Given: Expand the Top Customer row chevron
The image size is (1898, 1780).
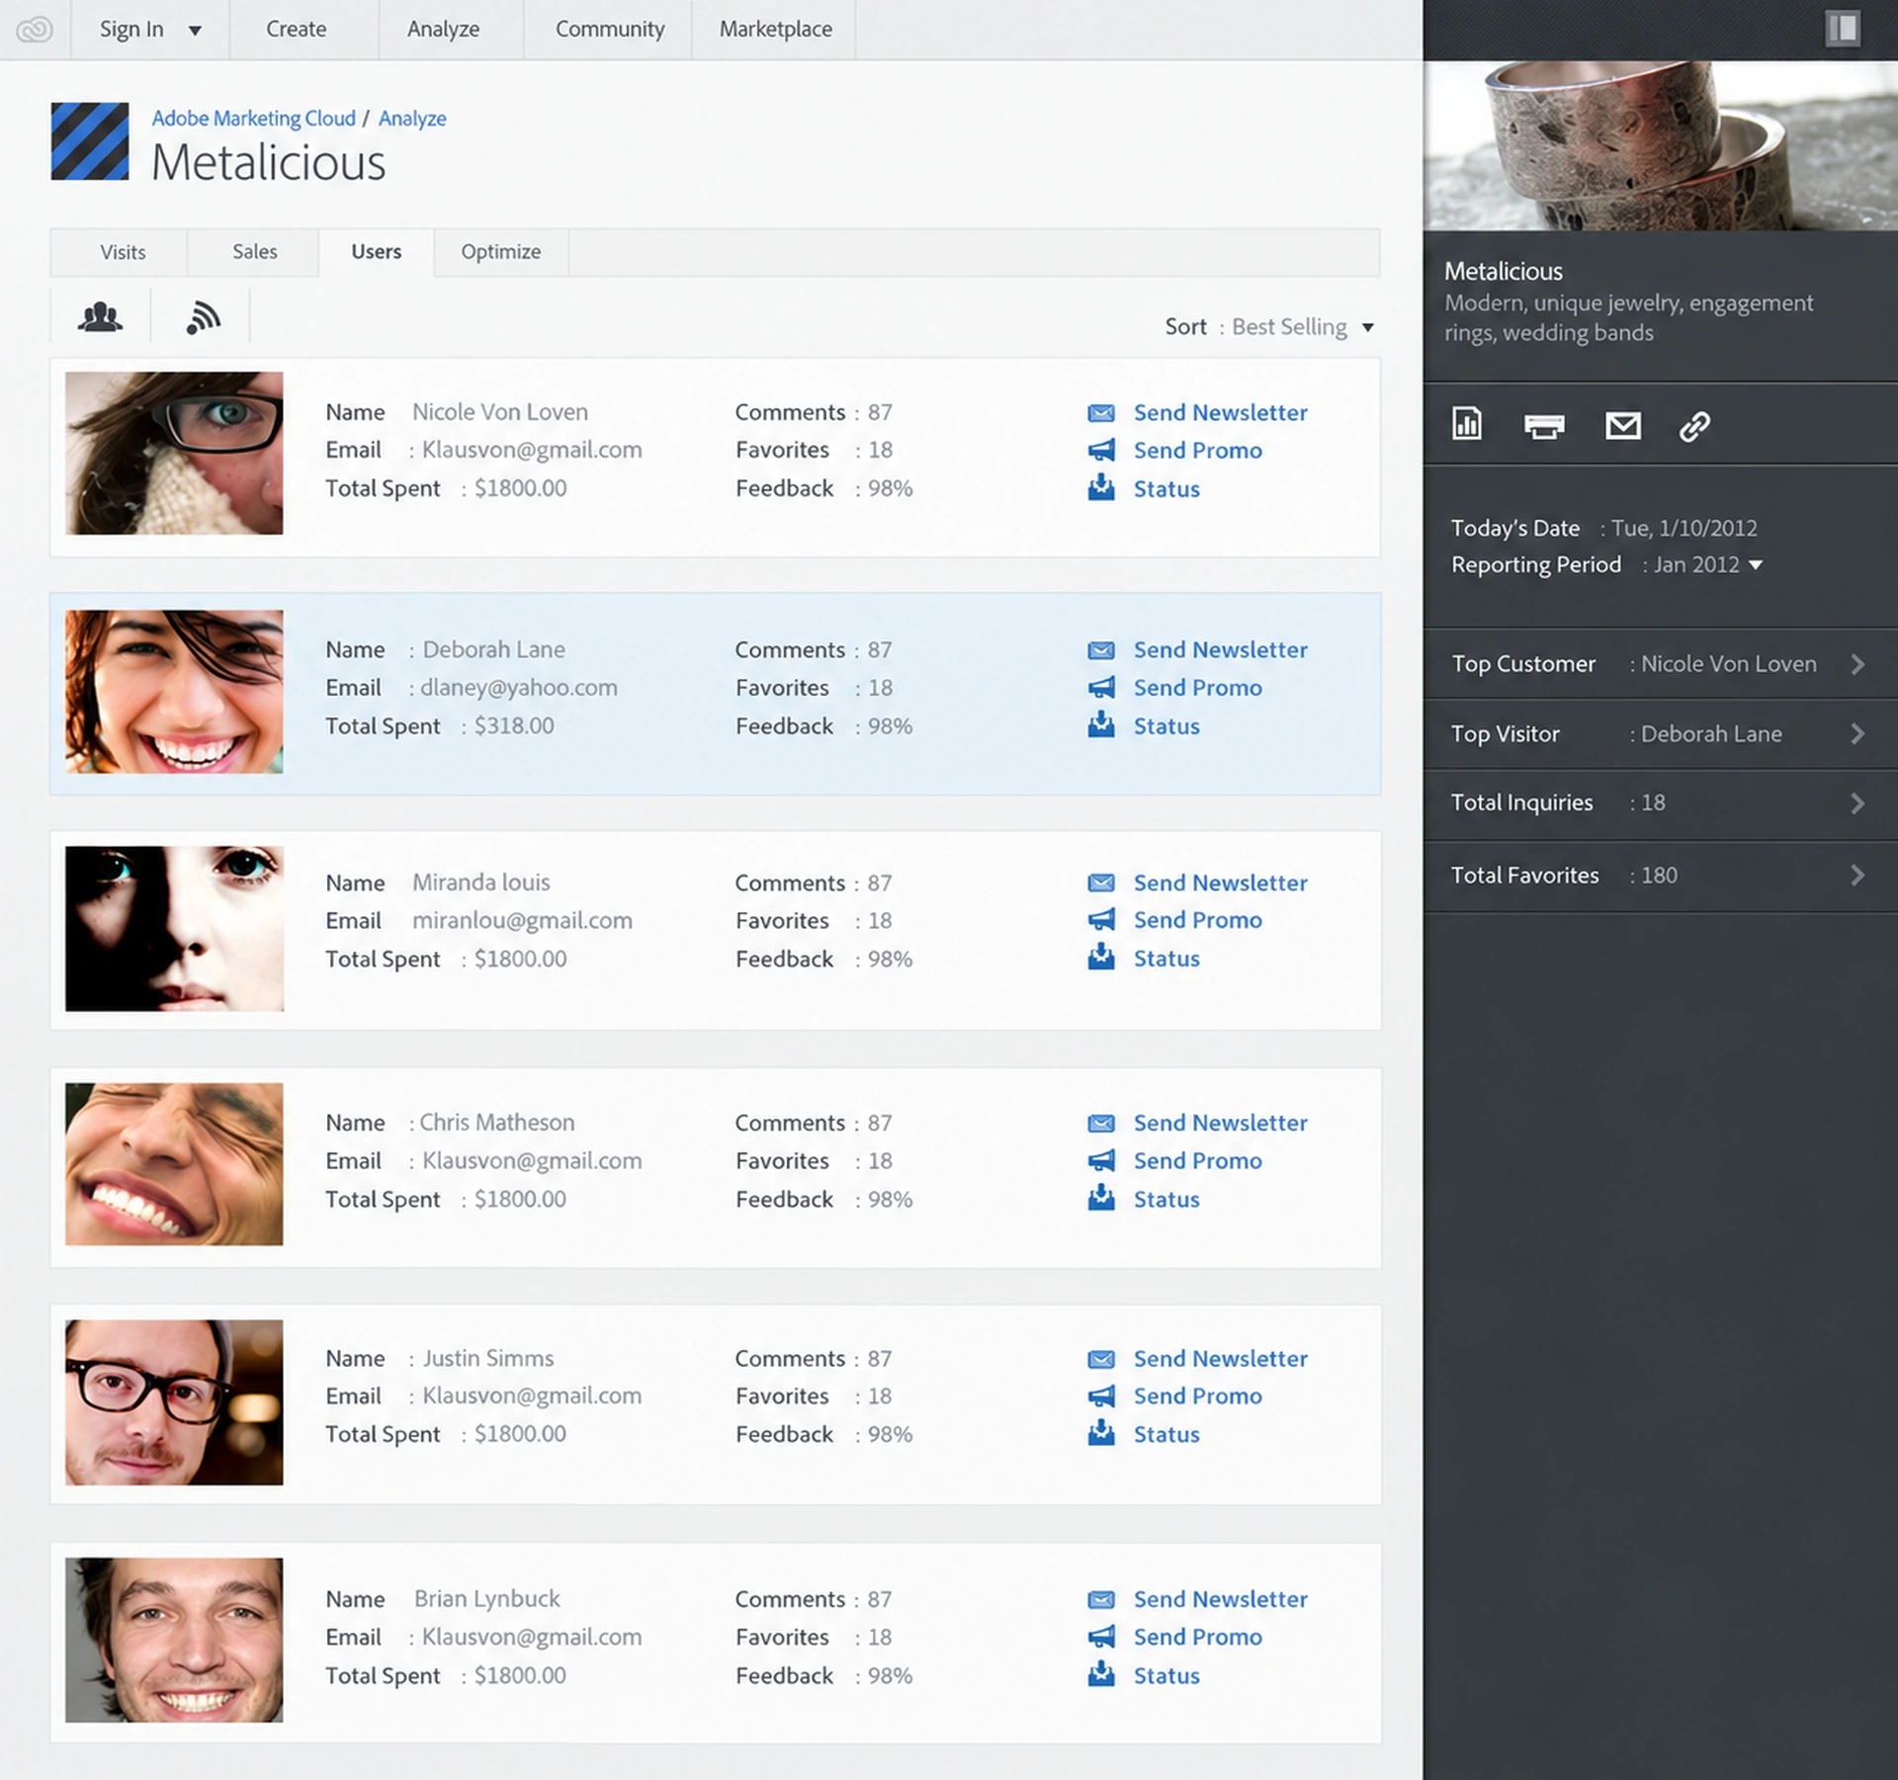Looking at the screenshot, I should tap(1857, 664).
